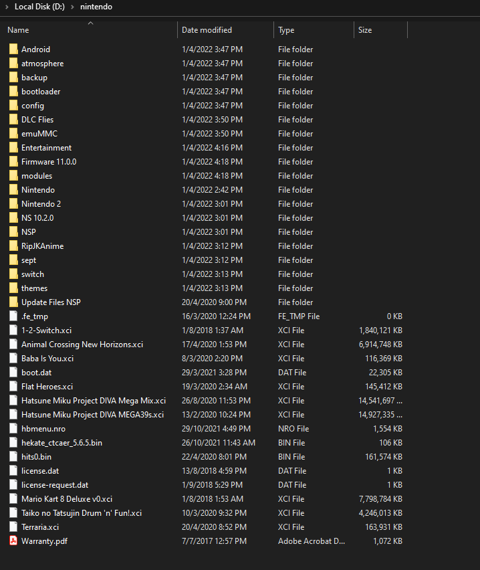
Task: Select the hits0.bin file
Action: point(36,456)
